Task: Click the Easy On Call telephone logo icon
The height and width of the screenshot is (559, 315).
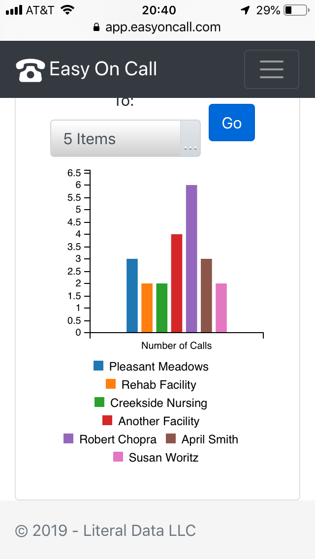Action: click(31, 69)
